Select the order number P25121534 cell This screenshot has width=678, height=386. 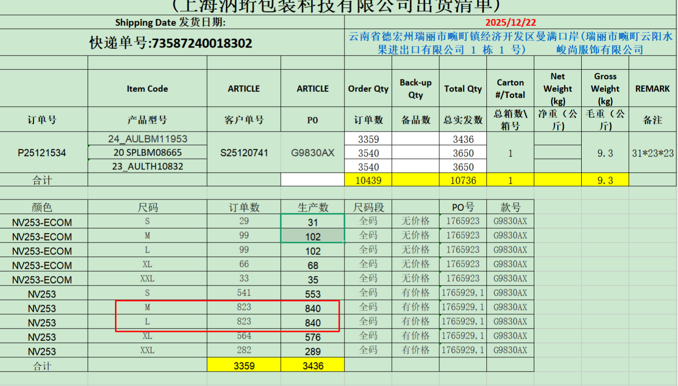pos(42,153)
